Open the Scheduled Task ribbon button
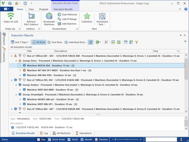This screenshot has height=142, width=189. tap(102, 19)
